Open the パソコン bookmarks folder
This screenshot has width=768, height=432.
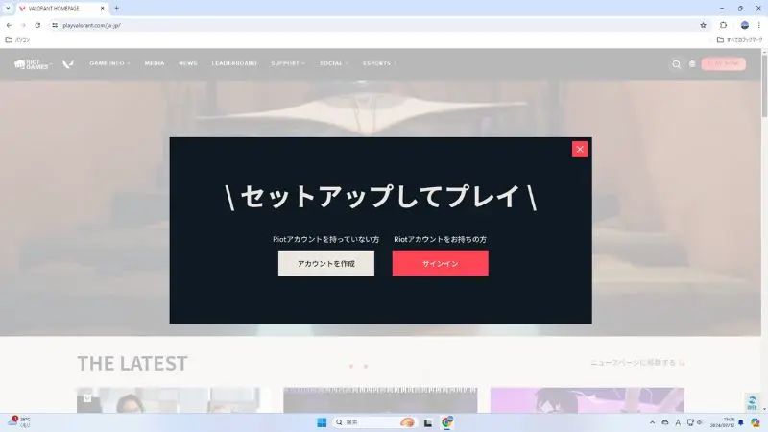17,40
